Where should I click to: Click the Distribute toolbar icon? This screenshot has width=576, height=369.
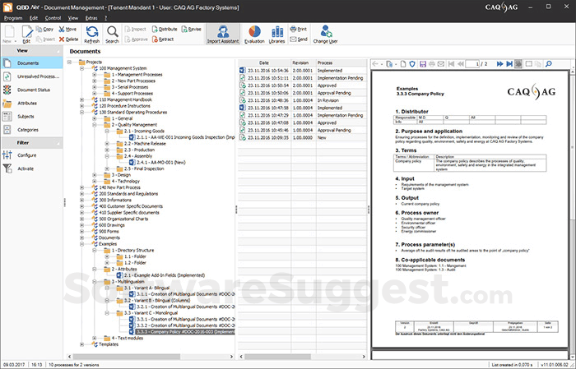pos(165,29)
